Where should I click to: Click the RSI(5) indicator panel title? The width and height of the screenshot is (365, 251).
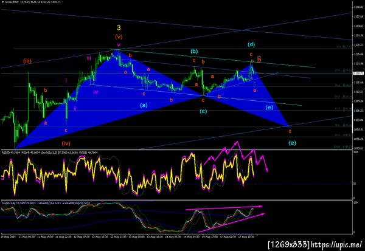[50, 153]
